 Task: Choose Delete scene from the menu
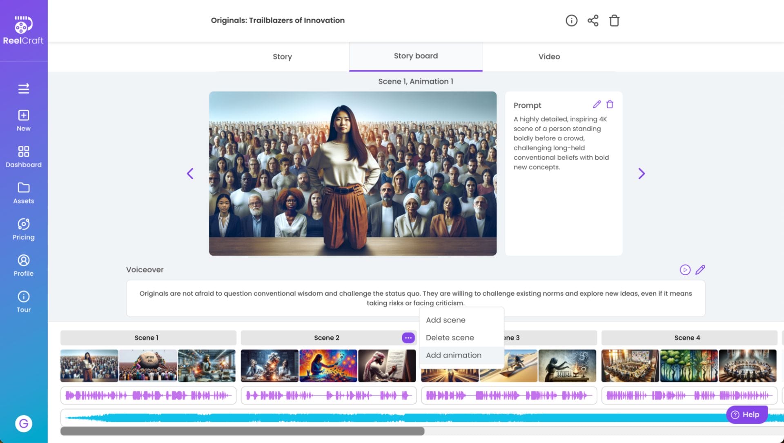(450, 338)
